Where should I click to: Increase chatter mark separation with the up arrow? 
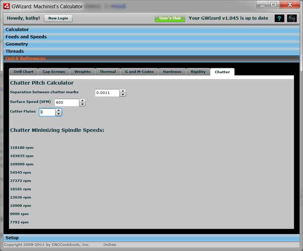click(122, 91)
